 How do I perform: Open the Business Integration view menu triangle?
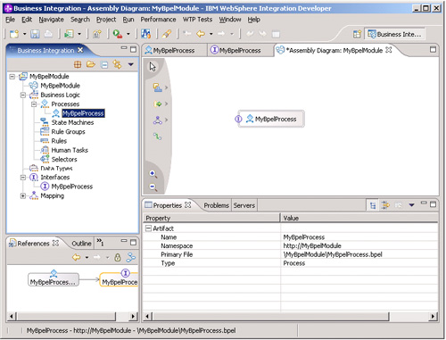[x=131, y=64]
